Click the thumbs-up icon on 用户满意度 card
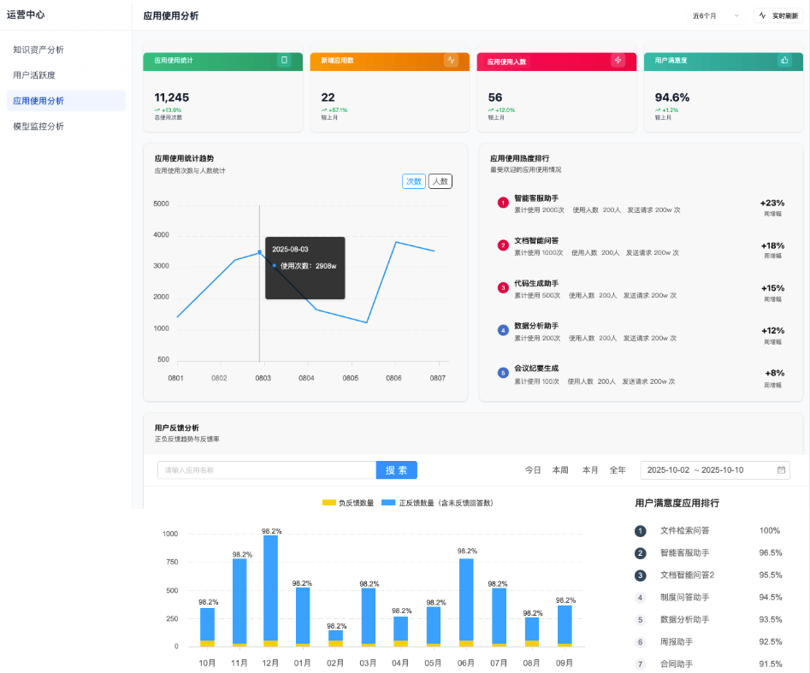Image resolution: width=810 pixels, height=673 pixels. click(x=784, y=61)
